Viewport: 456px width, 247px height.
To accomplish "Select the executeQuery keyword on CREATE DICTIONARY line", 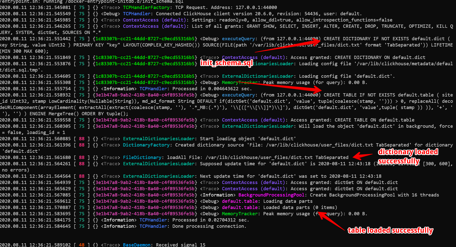I will [x=238, y=38].
